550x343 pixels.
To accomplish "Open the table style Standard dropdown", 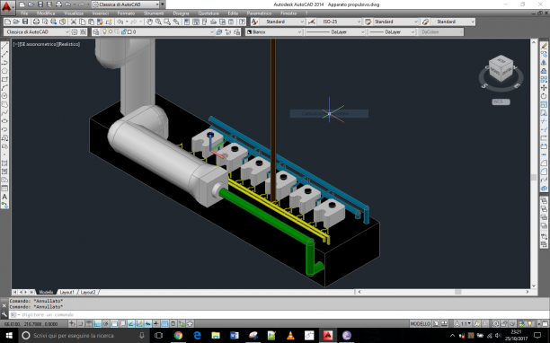I will 395,22.
